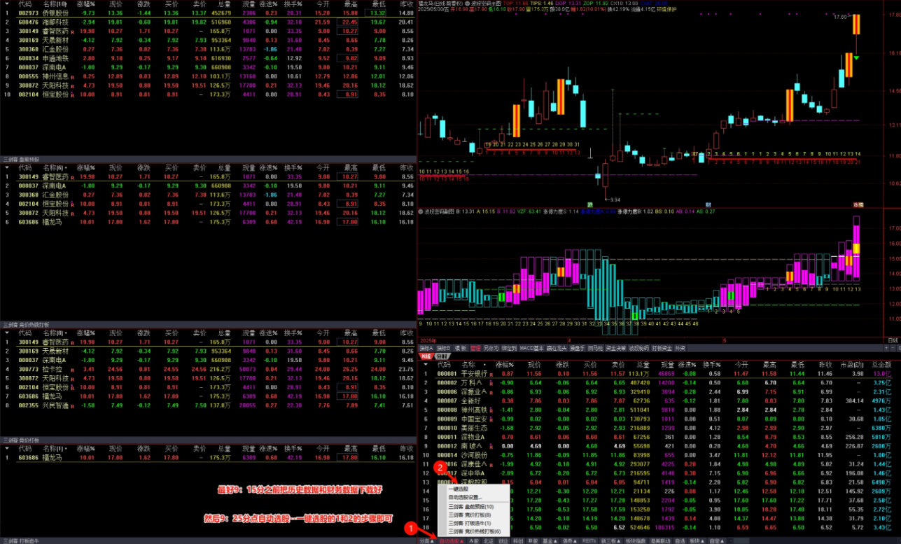Expand the 分类 dropdown at bottom bar

coord(426,540)
